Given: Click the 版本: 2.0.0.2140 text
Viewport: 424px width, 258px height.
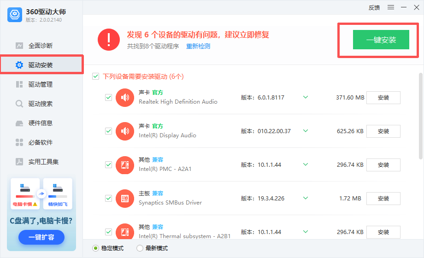Looking at the screenshot, I should (x=44, y=20).
